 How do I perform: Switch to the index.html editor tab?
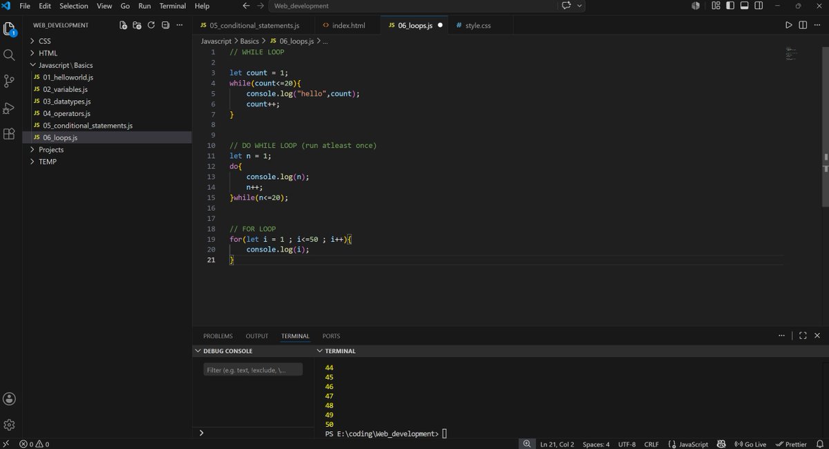pyautogui.click(x=348, y=25)
